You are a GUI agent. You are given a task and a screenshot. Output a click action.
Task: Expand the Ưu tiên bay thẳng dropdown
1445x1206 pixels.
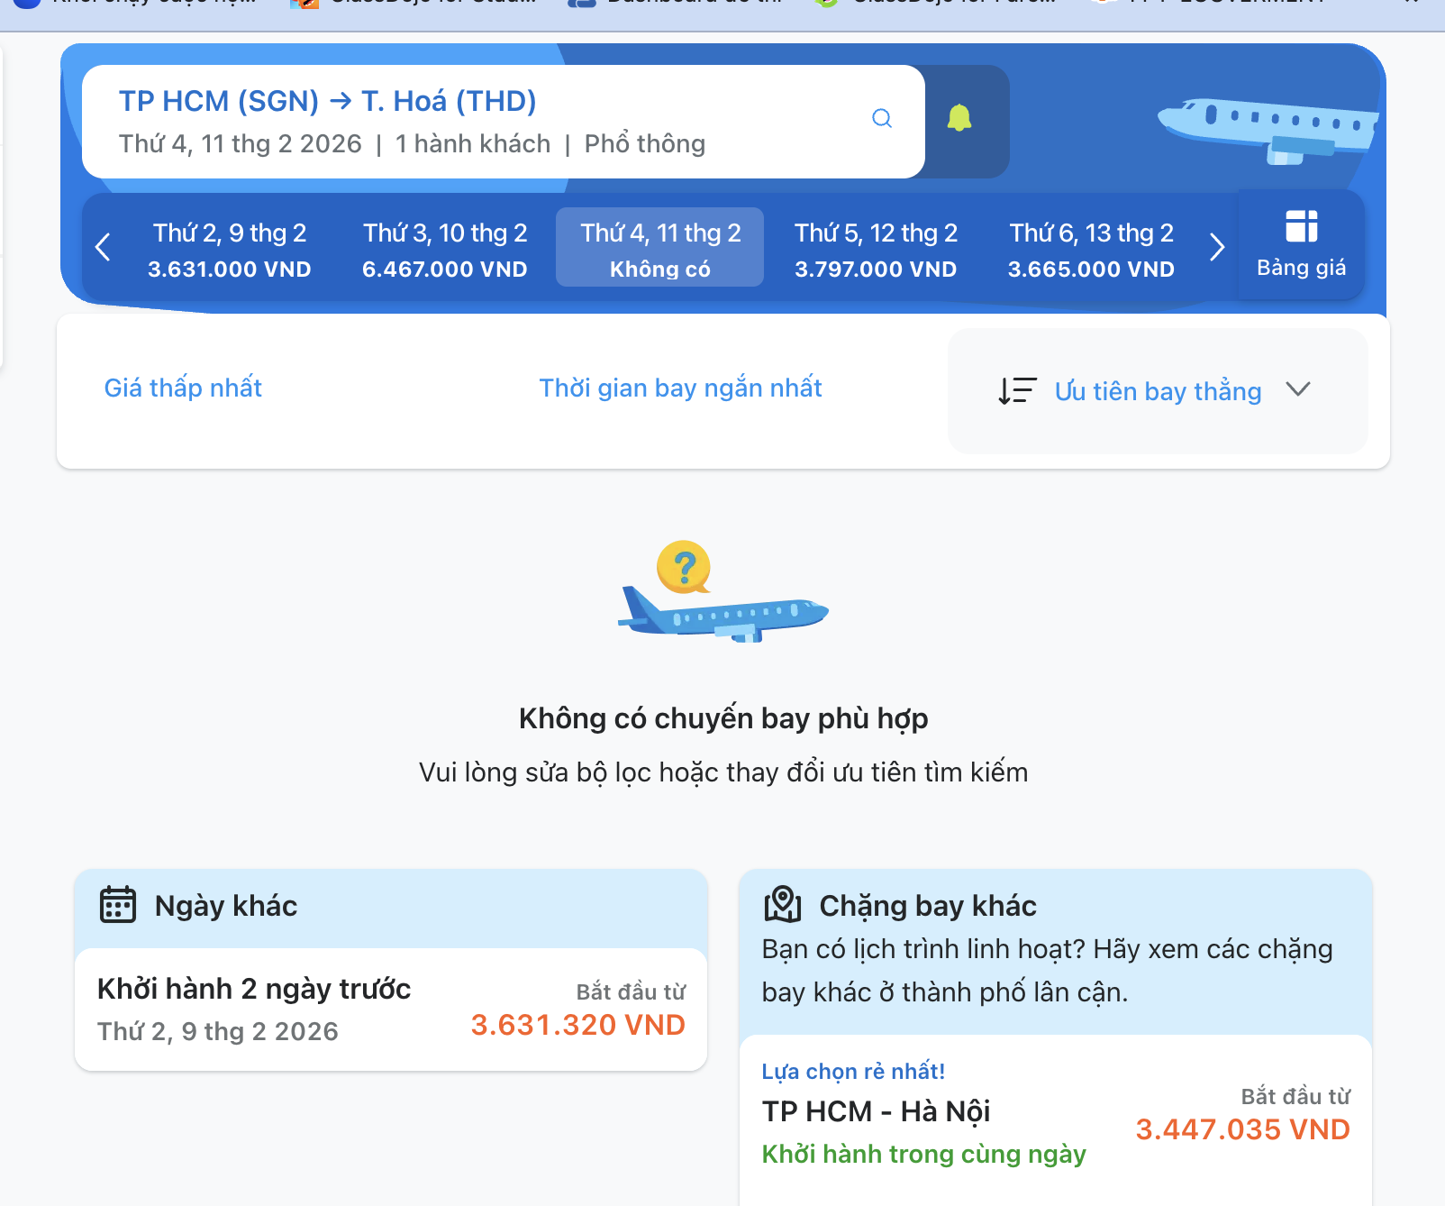tap(1298, 390)
